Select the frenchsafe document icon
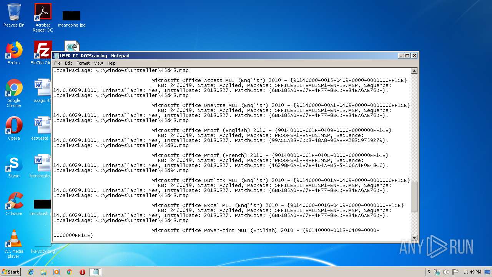Image resolution: width=492 pixels, height=277 pixels. pyautogui.click(x=41, y=166)
